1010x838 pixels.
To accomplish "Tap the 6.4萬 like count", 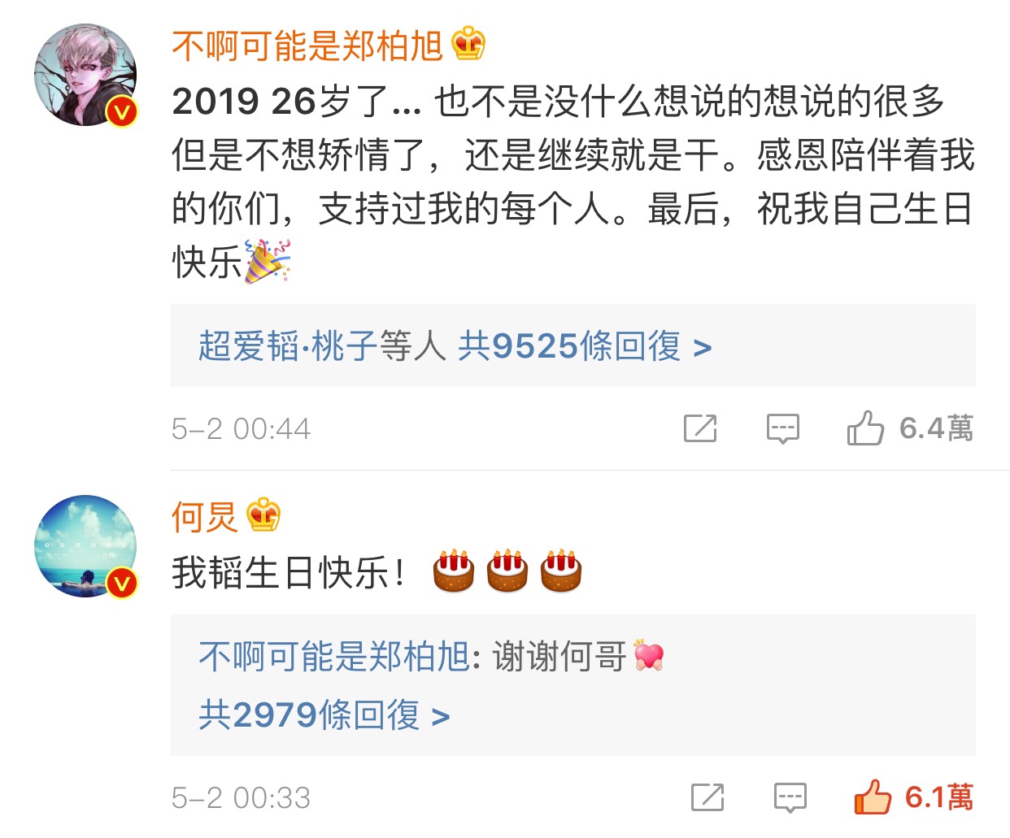I will point(936,428).
